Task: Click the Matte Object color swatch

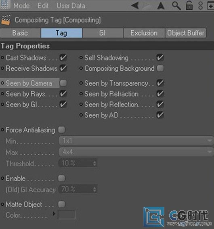Action: point(67,214)
